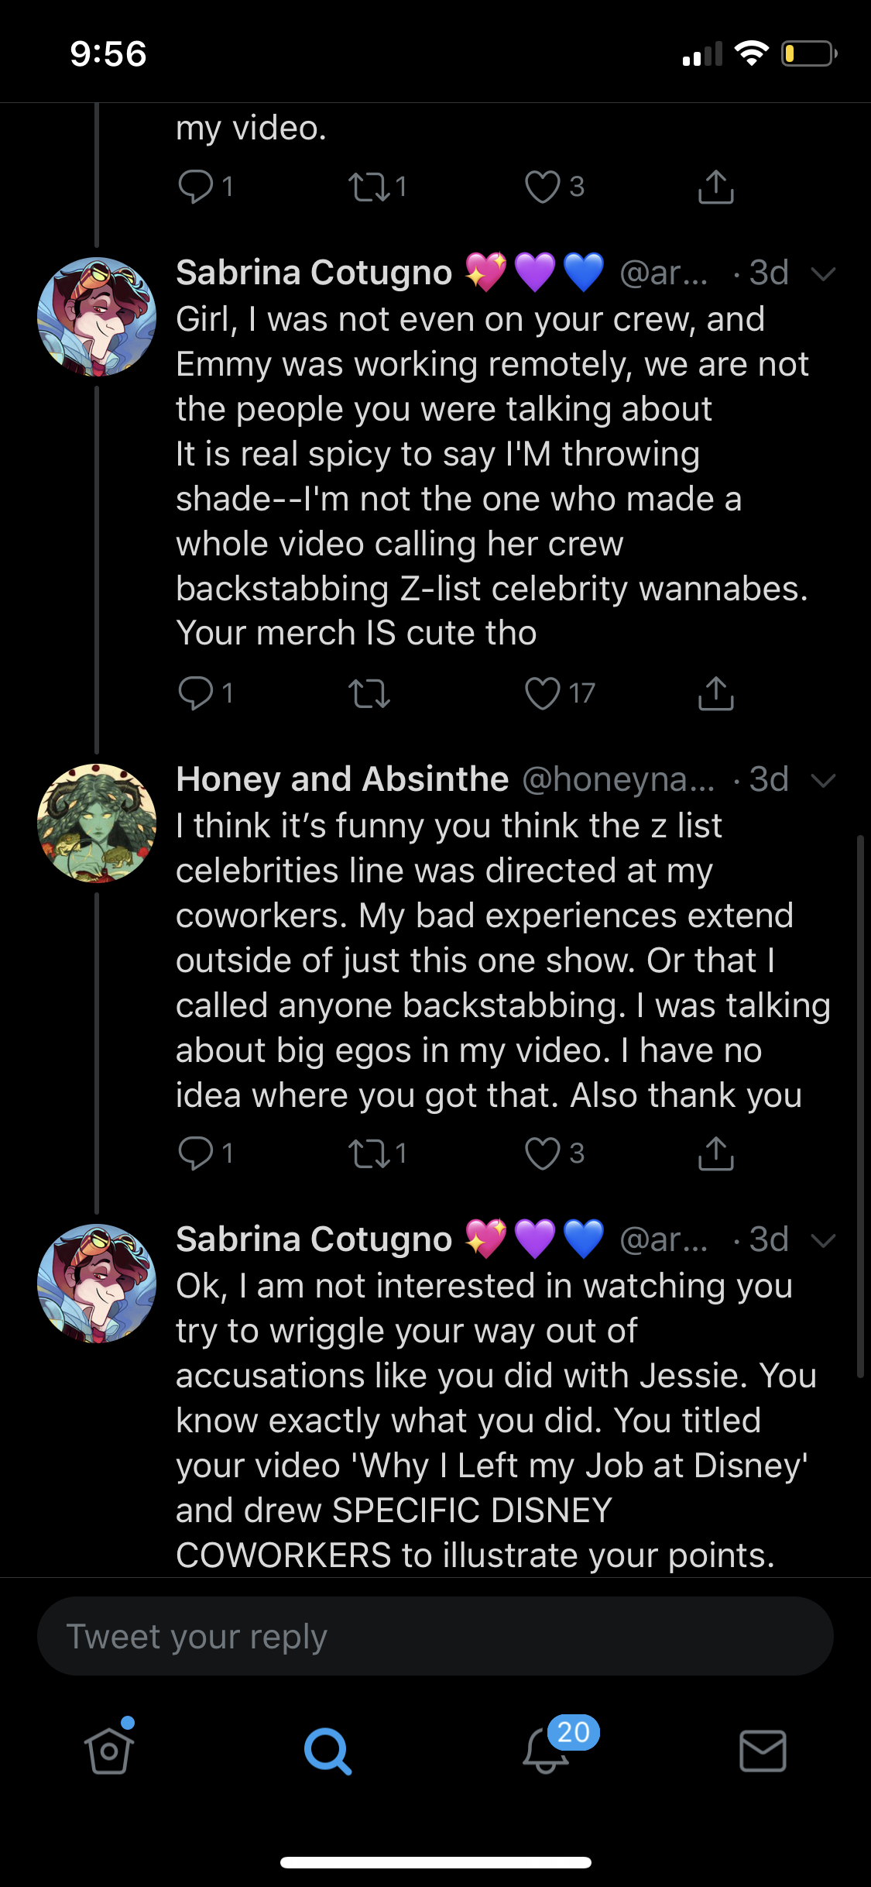Open Sabrina Cotugno's name on 'Ok, I am' tweet
Screen dimensions: 871x1887
pyautogui.click(x=314, y=1239)
